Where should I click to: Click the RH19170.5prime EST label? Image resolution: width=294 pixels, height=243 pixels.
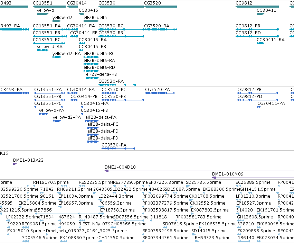tap(51, 182)
